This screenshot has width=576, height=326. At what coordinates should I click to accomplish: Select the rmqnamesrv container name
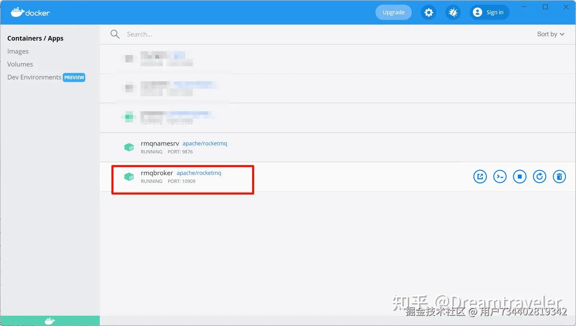[160, 143]
